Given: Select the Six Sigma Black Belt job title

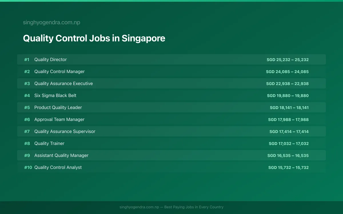Looking at the screenshot, I should [55, 96].
